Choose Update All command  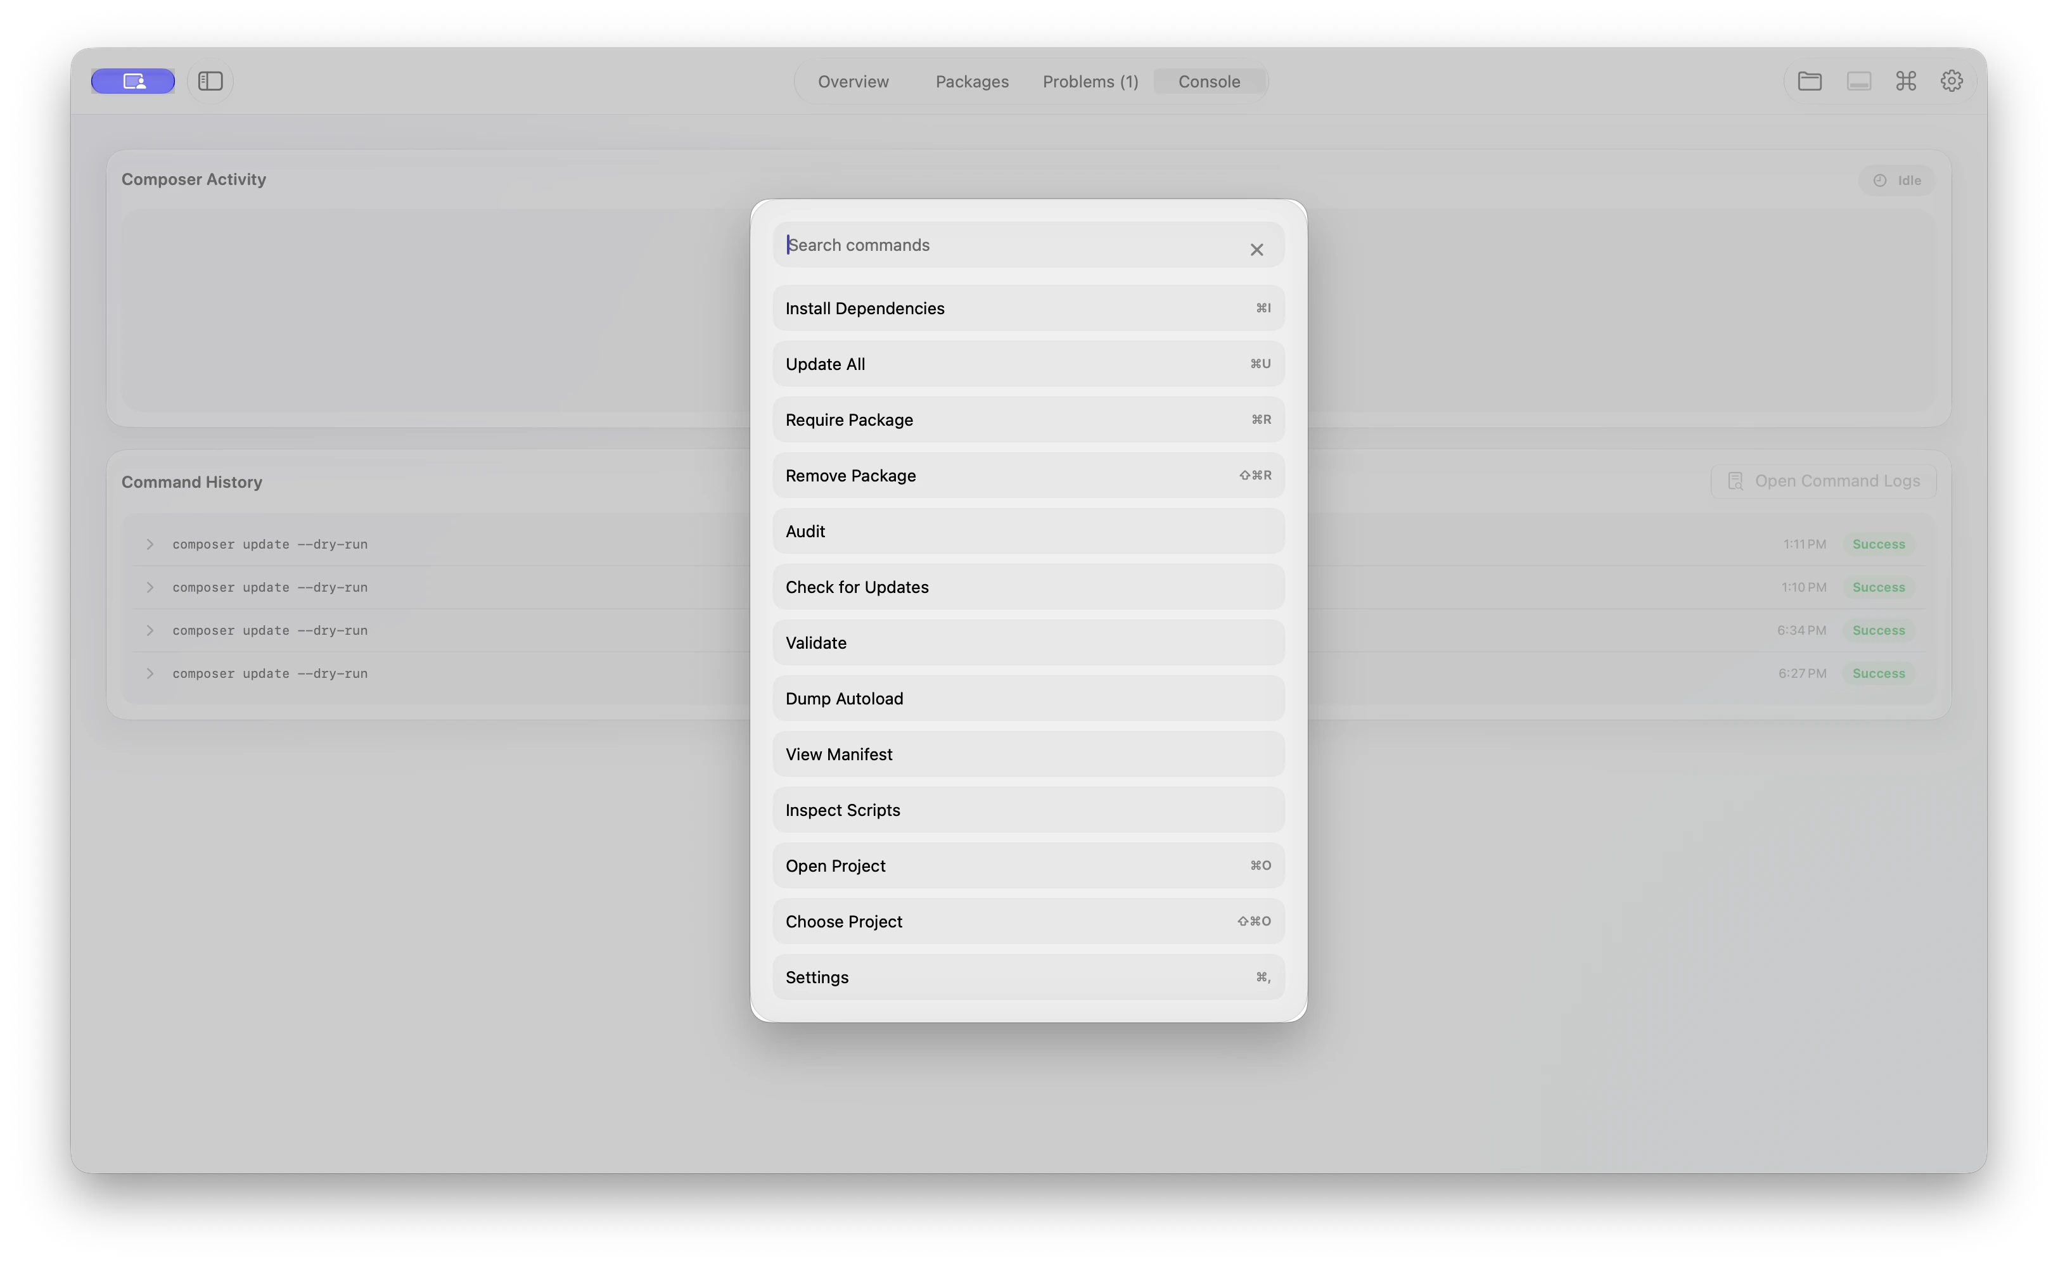click(1028, 364)
